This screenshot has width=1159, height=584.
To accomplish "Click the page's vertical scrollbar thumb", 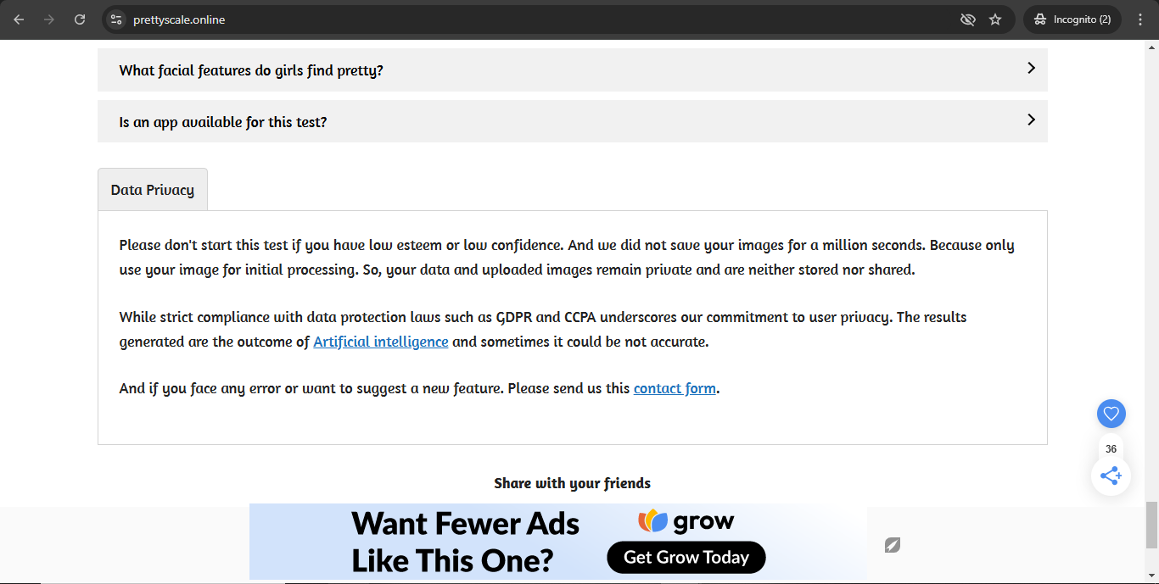I will [x=1151, y=525].
